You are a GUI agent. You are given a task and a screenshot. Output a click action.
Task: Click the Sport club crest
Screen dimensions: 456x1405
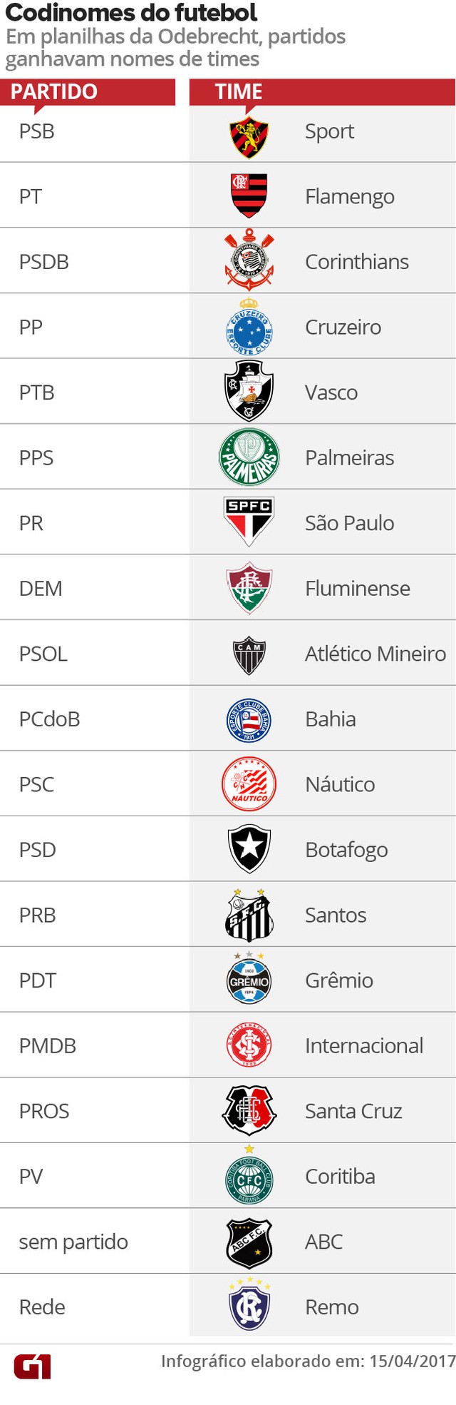[249, 137]
